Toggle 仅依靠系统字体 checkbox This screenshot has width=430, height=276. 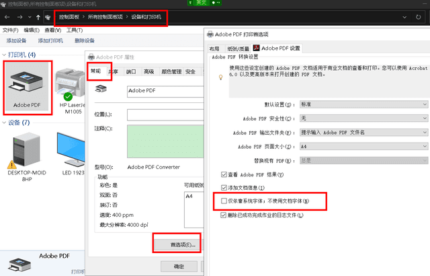point(224,201)
